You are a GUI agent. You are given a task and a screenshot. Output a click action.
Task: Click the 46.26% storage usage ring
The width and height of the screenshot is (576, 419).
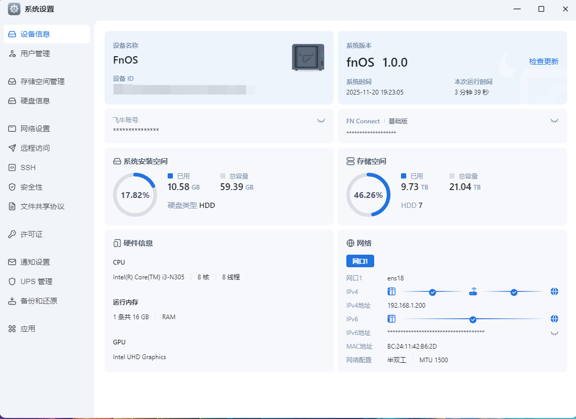click(x=368, y=194)
